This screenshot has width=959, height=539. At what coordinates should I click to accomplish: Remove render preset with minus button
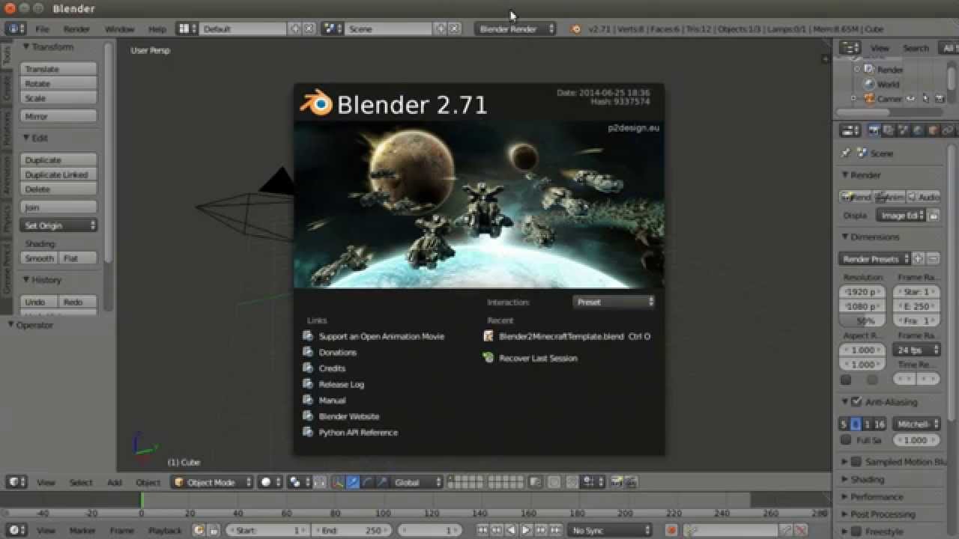pos(933,259)
